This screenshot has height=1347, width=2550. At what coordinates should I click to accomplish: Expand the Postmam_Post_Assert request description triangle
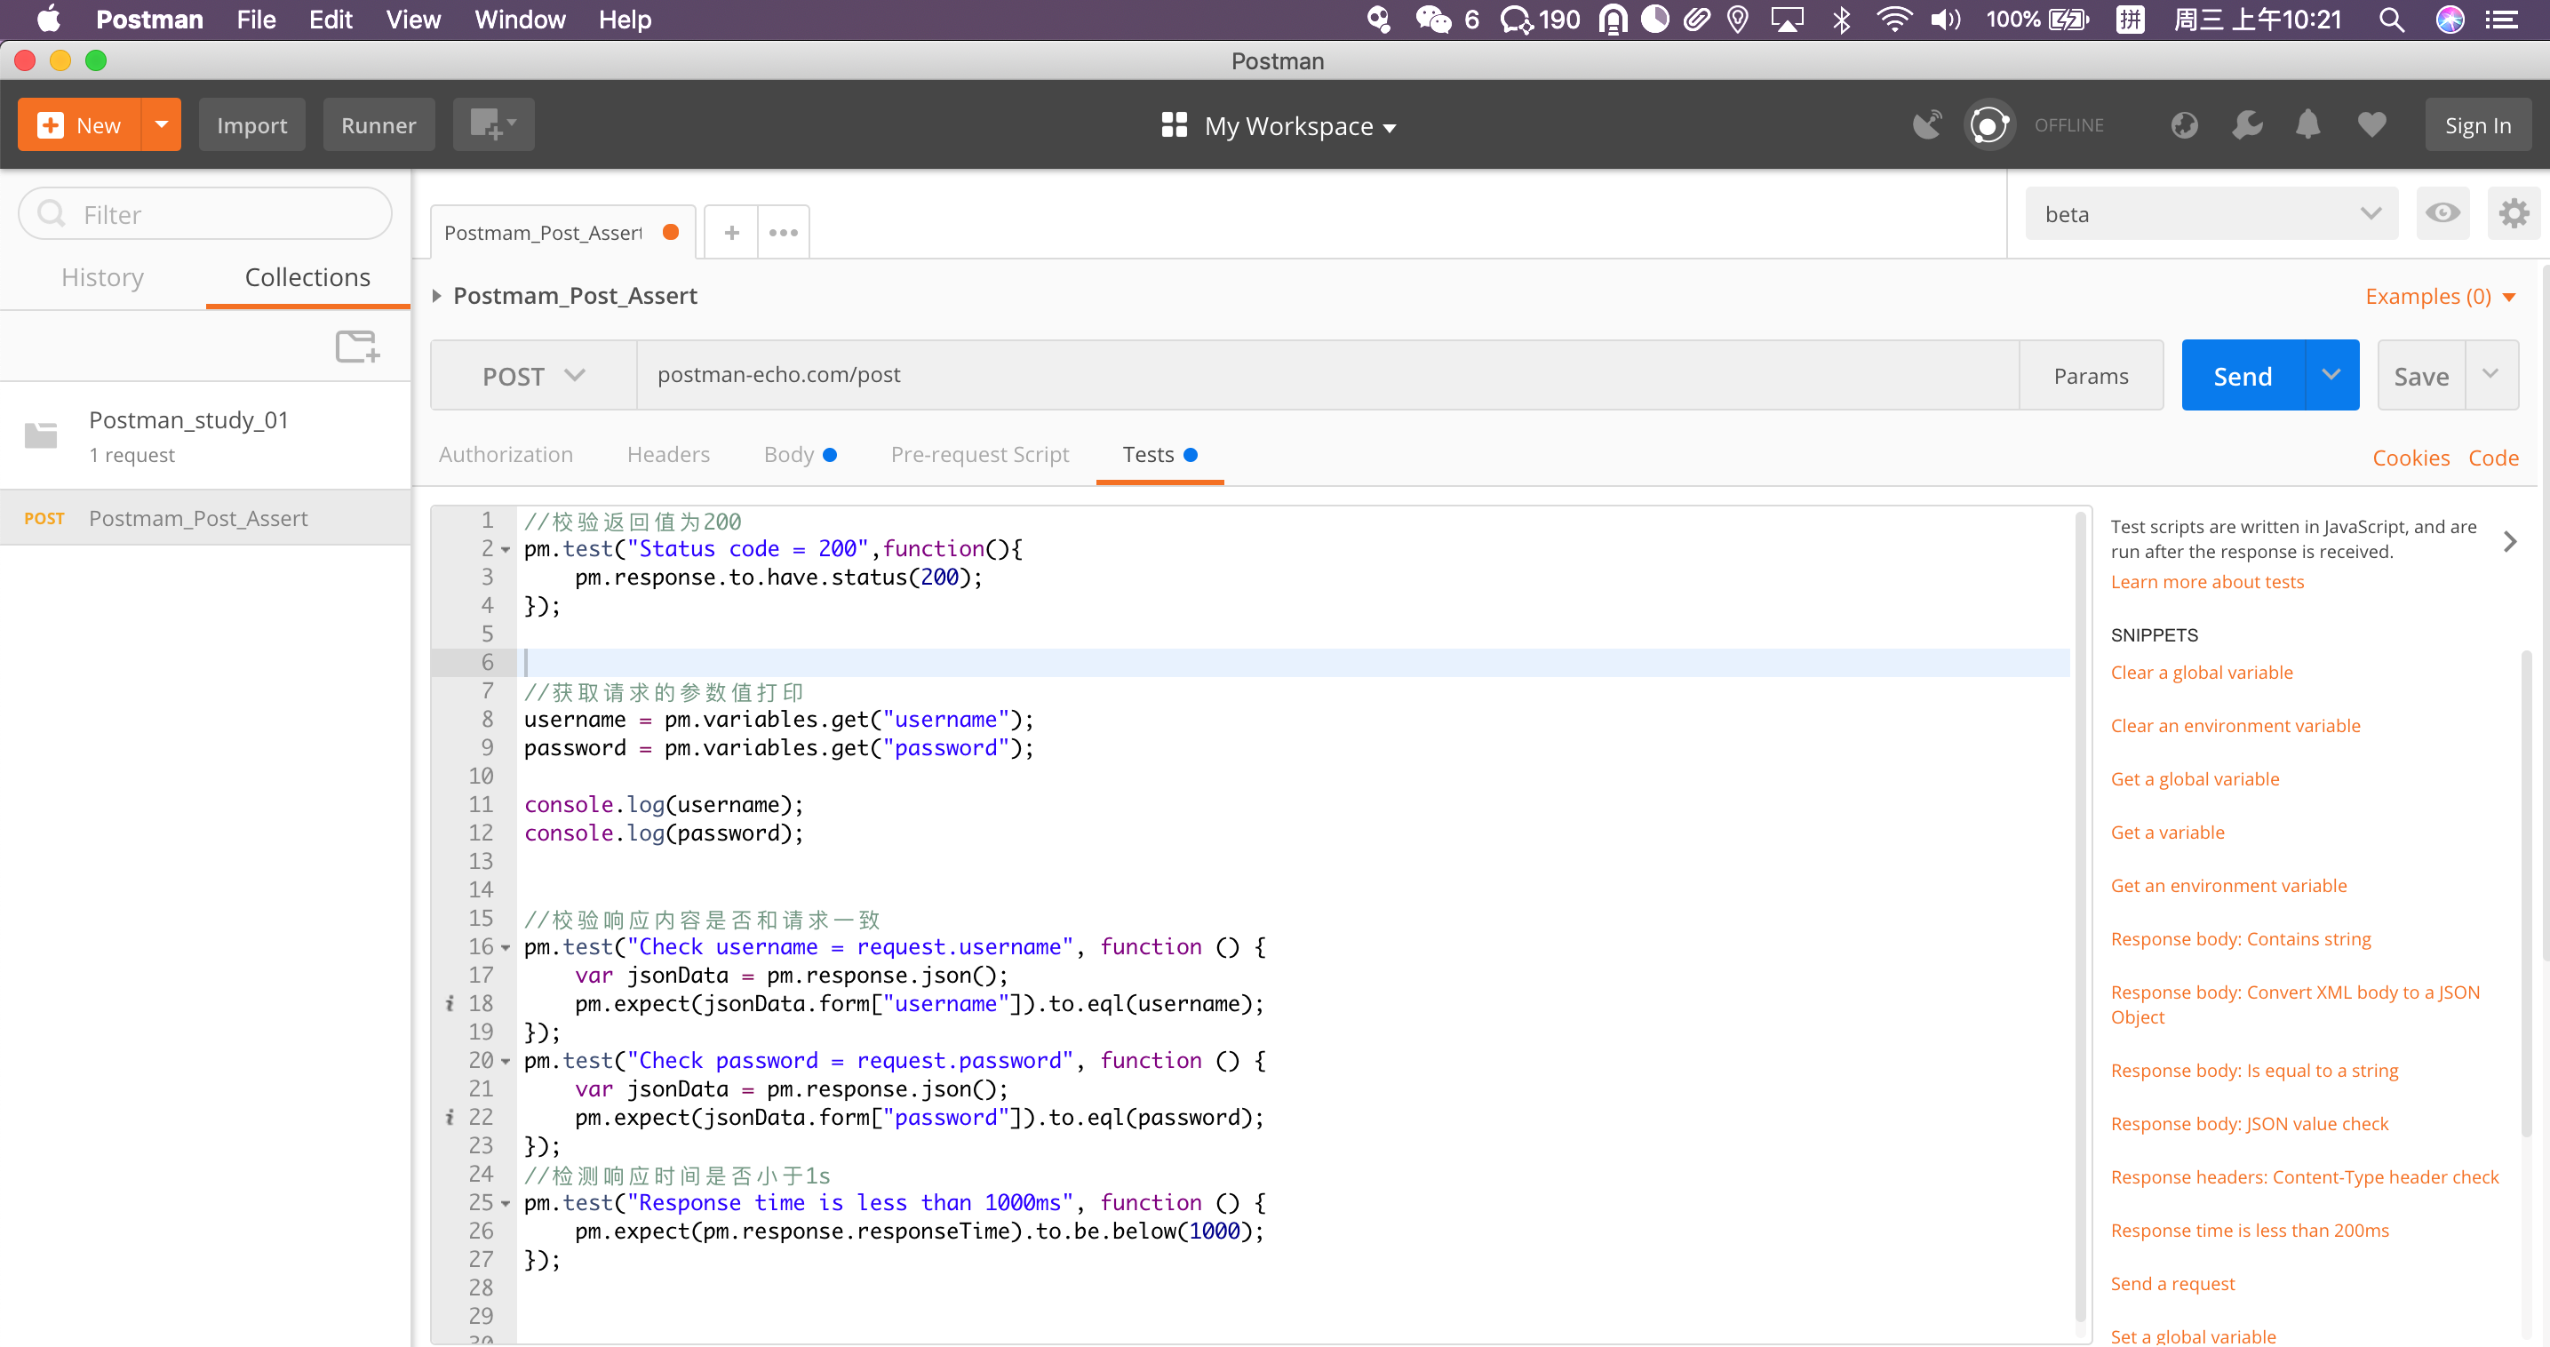tap(436, 295)
